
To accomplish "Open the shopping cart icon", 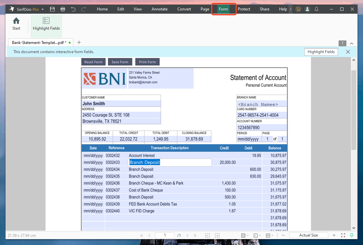I will (x=298, y=9).
